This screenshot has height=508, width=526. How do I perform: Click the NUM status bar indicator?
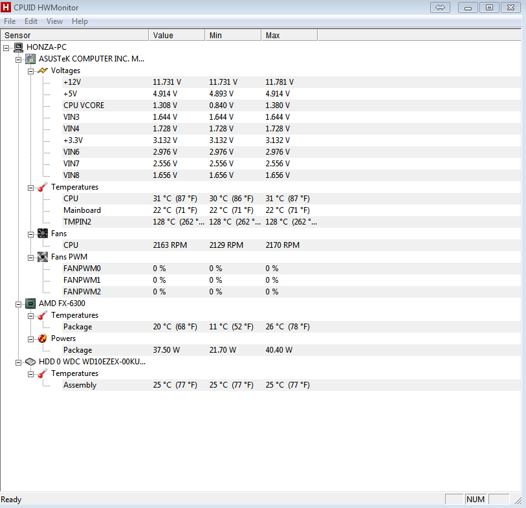(476, 500)
